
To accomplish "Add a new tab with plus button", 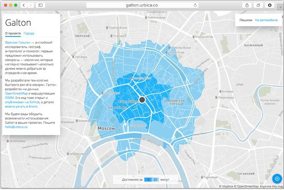I will [x=281, y=7].
